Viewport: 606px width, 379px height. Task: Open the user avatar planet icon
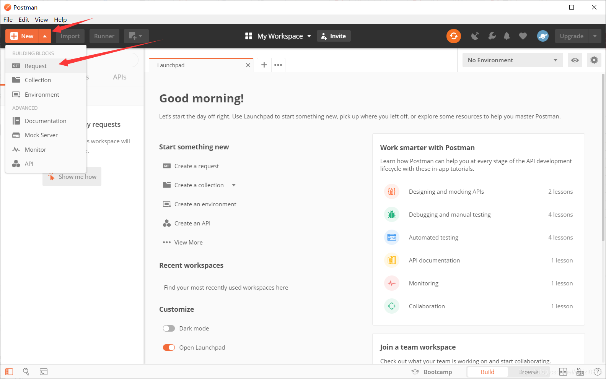pos(542,36)
